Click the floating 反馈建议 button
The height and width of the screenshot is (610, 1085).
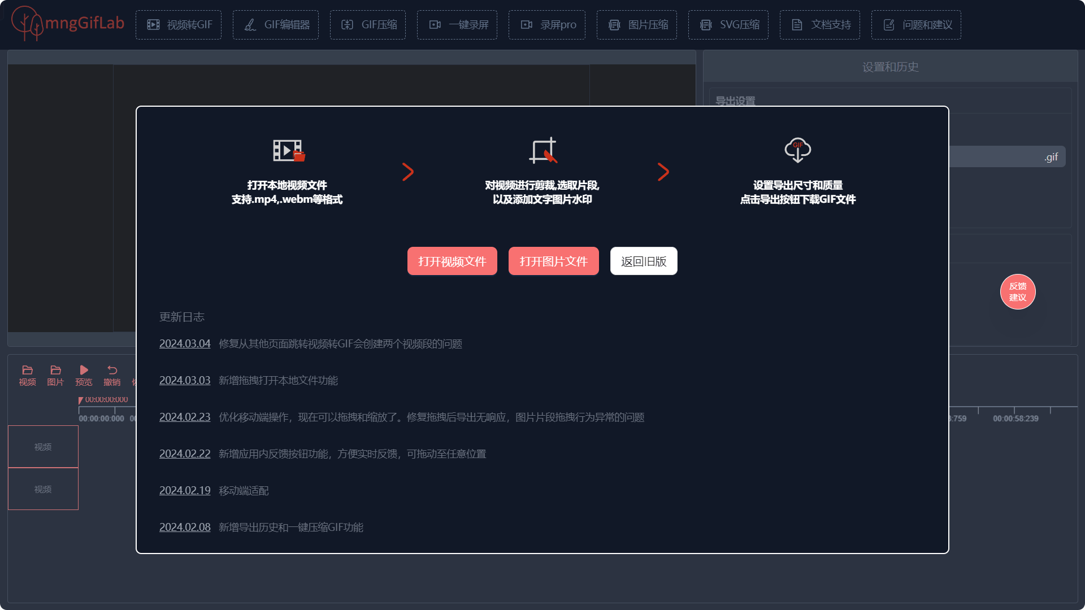tap(1018, 291)
